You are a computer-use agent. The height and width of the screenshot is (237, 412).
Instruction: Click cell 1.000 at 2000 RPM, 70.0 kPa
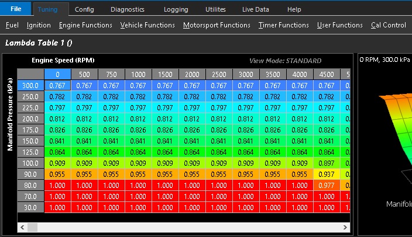point(192,197)
